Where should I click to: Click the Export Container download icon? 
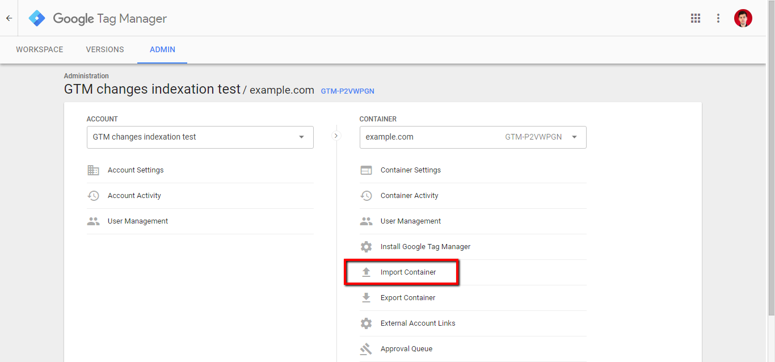point(367,298)
